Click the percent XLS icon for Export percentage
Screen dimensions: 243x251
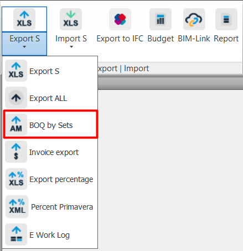point(16,179)
